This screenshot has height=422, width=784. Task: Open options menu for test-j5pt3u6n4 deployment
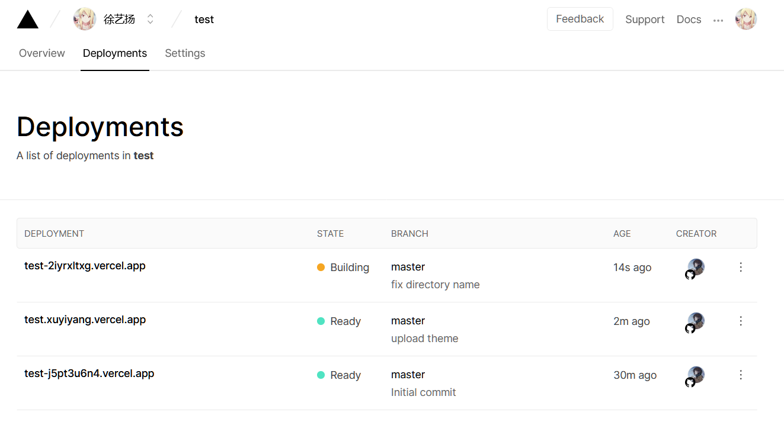pyautogui.click(x=741, y=375)
